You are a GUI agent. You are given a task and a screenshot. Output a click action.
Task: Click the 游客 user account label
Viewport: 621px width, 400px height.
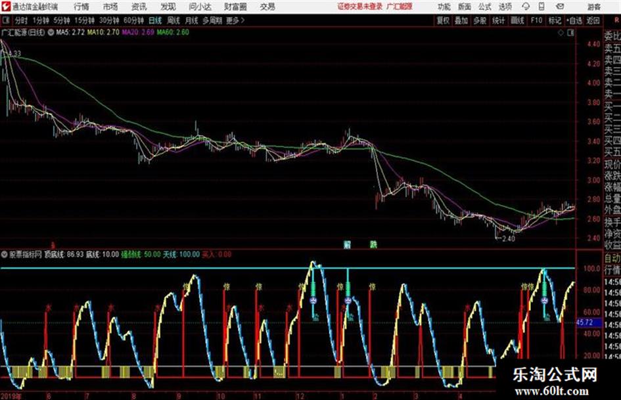pos(594,7)
